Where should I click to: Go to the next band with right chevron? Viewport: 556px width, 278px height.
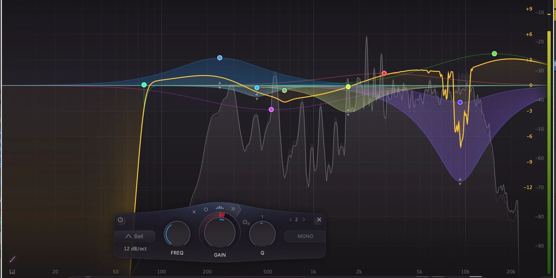[304, 220]
